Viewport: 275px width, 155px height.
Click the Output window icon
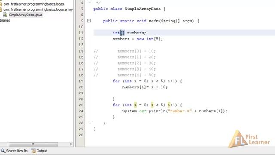pos(33,151)
